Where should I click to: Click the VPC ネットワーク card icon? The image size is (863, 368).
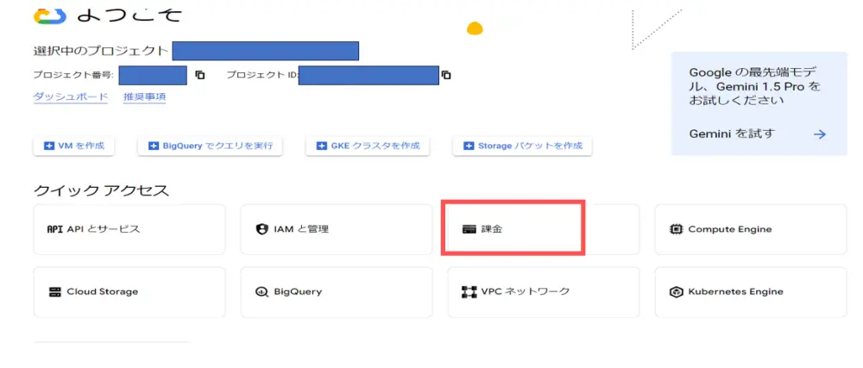pos(469,291)
